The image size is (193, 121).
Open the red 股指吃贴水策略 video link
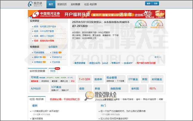pos(44,41)
